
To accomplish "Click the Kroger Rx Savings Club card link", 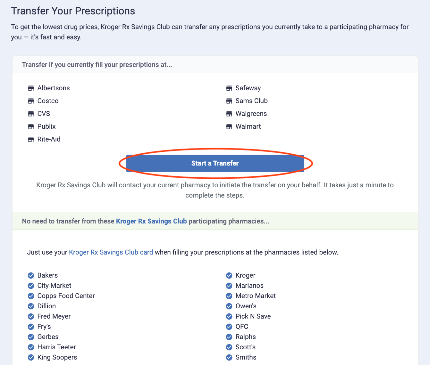I will (x=111, y=252).
